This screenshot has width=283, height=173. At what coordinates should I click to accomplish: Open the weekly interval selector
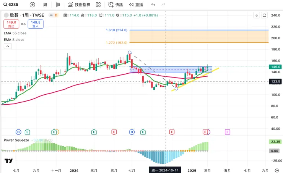click(x=45, y=5)
